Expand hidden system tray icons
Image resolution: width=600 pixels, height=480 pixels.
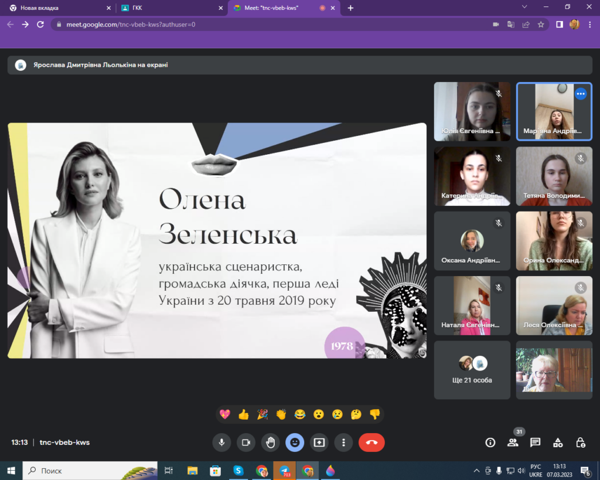pos(477,471)
